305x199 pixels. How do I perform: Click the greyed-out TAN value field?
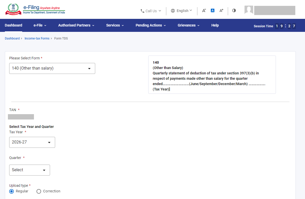click(x=21, y=117)
